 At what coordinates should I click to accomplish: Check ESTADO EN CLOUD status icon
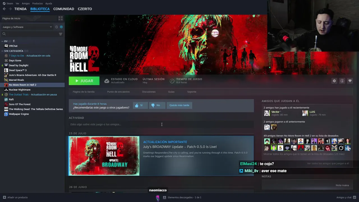[107, 81]
